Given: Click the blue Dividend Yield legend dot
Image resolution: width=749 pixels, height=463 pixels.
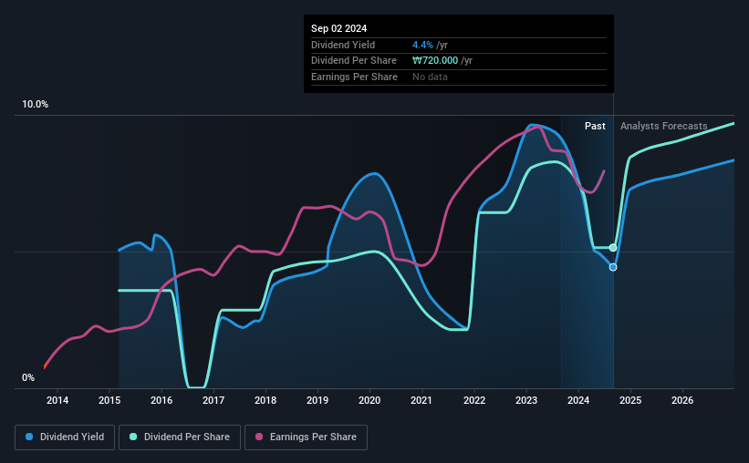Looking at the screenshot, I should coord(29,437).
